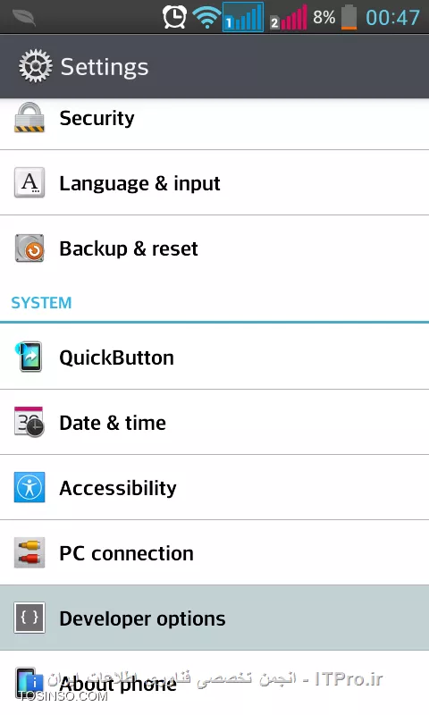Tap the QuickButton phone icon
This screenshot has height=715, width=429.
tap(29, 357)
